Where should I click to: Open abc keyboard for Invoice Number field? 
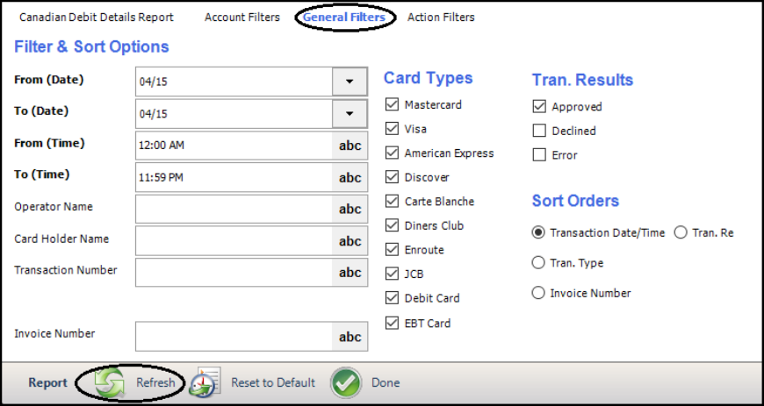click(x=350, y=337)
